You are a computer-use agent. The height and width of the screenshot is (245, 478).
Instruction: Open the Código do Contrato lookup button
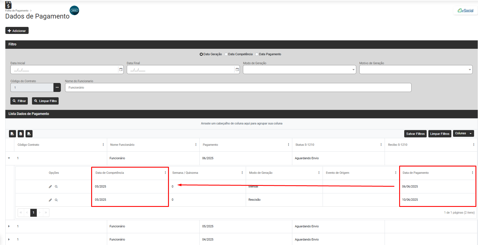(x=57, y=87)
